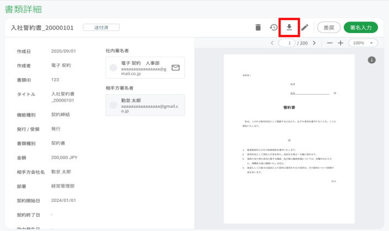Screen dimensions: 389x231
Task: Click the title 入社誓約書_20000101 in header
Action: [x=42, y=28]
